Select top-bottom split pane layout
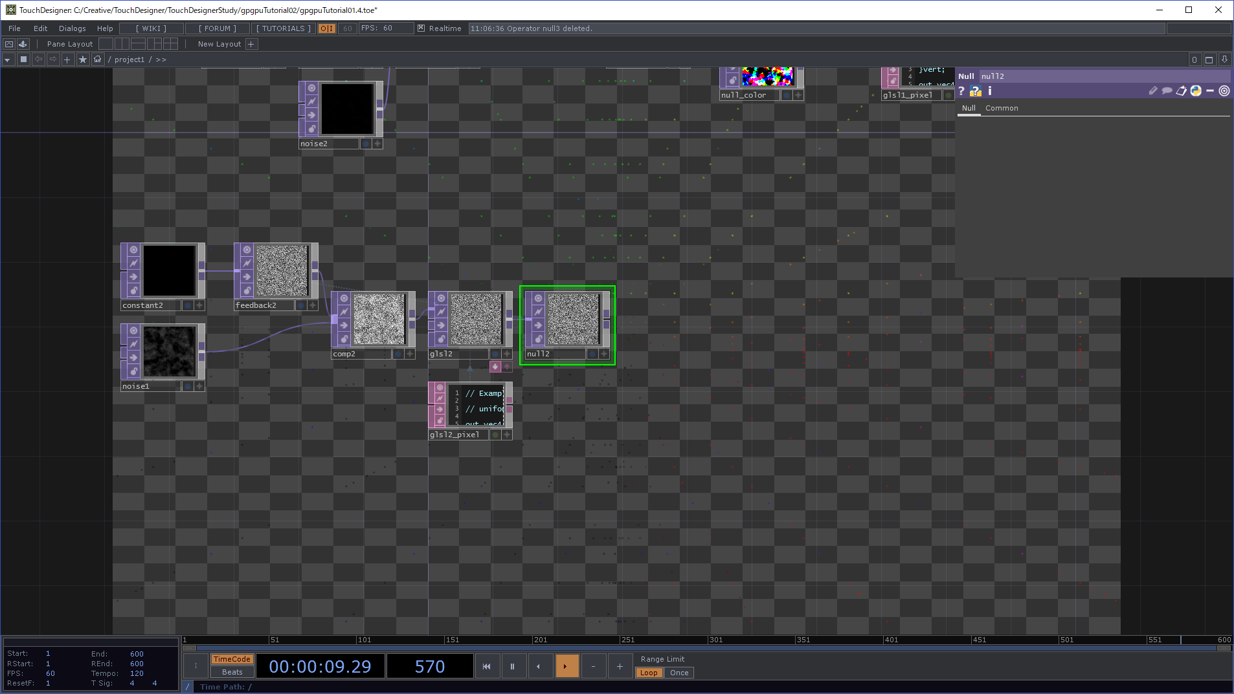The image size is (1234, 694). (138, 44)
